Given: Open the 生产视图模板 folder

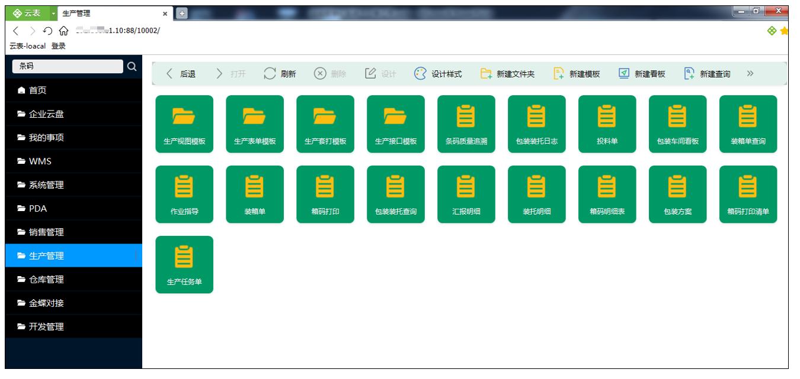Looking at the screenshot, I should (185, 124).
